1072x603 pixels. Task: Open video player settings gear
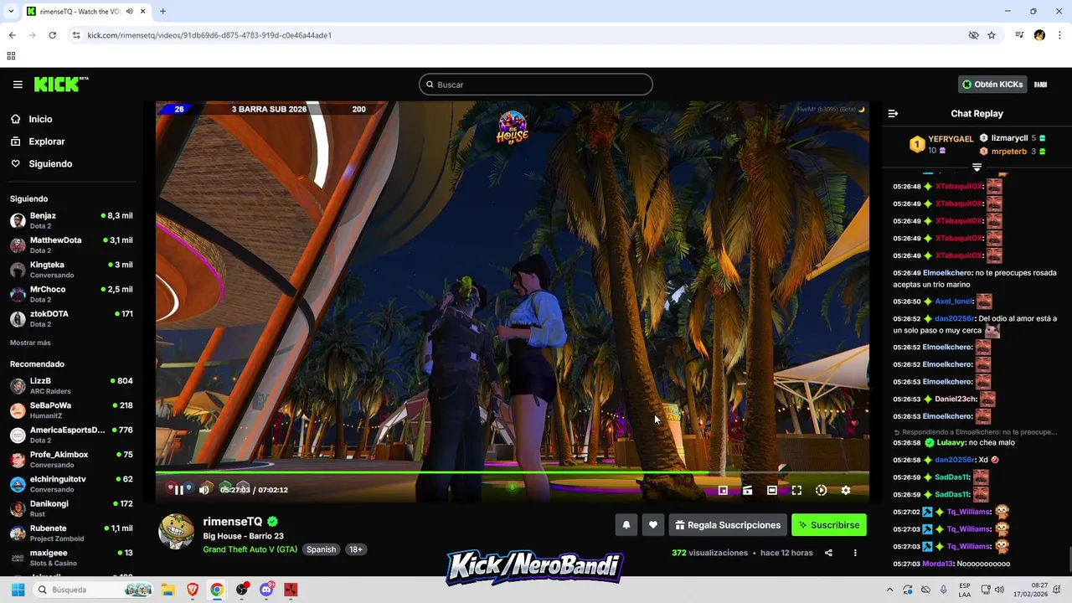(846, 490)
